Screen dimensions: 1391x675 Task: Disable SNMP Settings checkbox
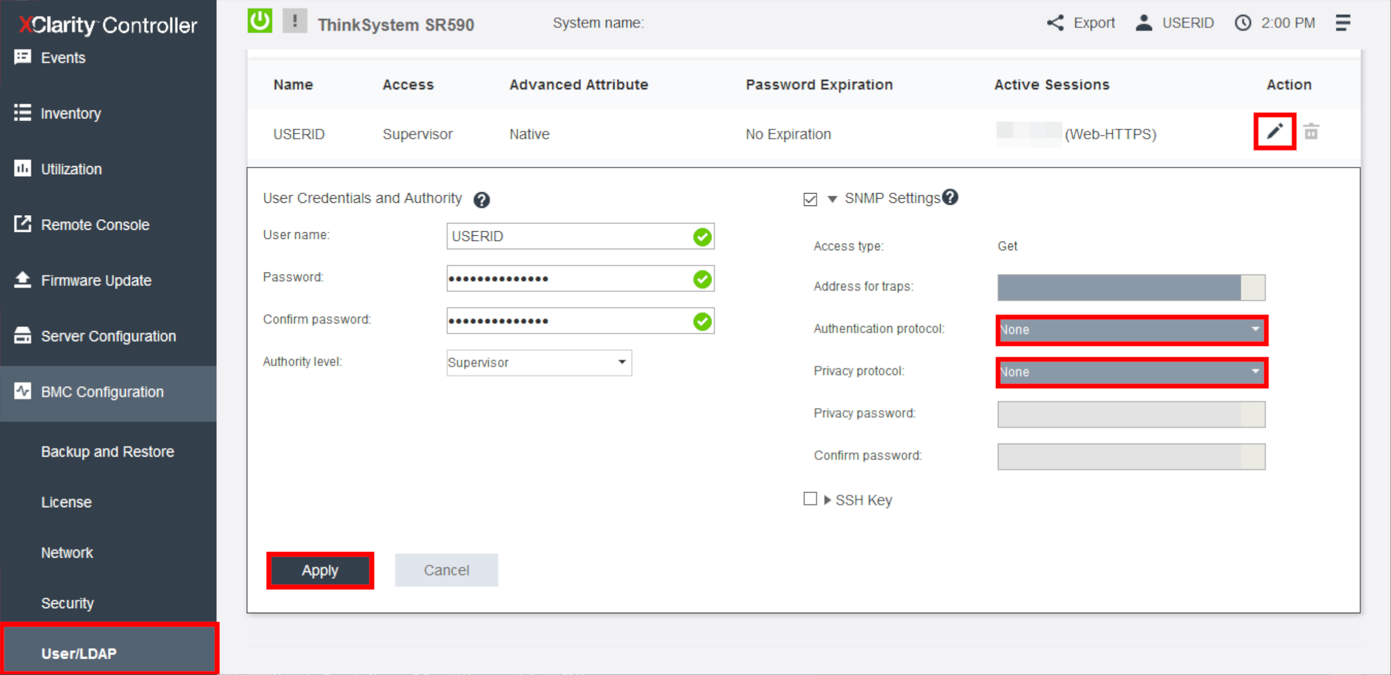pos(810,199)
